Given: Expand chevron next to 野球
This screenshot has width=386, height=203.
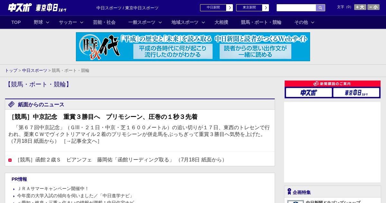Looking at the screenshot, I should point(48,22).
